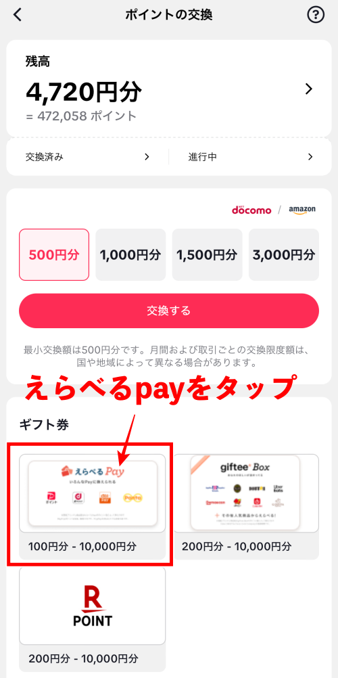
Task: Select the 1,000円分 amount option
Action: 130,254
